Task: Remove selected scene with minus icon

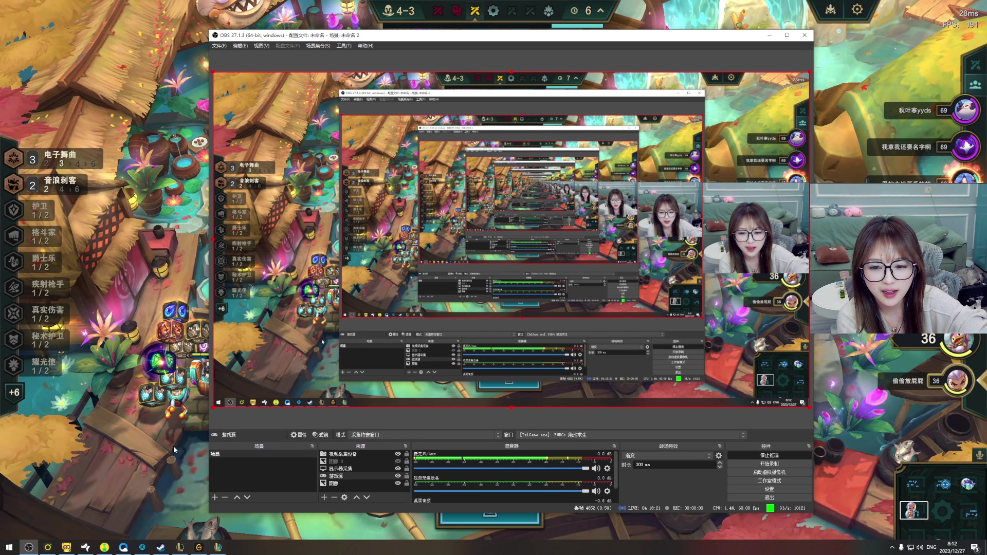Action: [x=225, y=497]
